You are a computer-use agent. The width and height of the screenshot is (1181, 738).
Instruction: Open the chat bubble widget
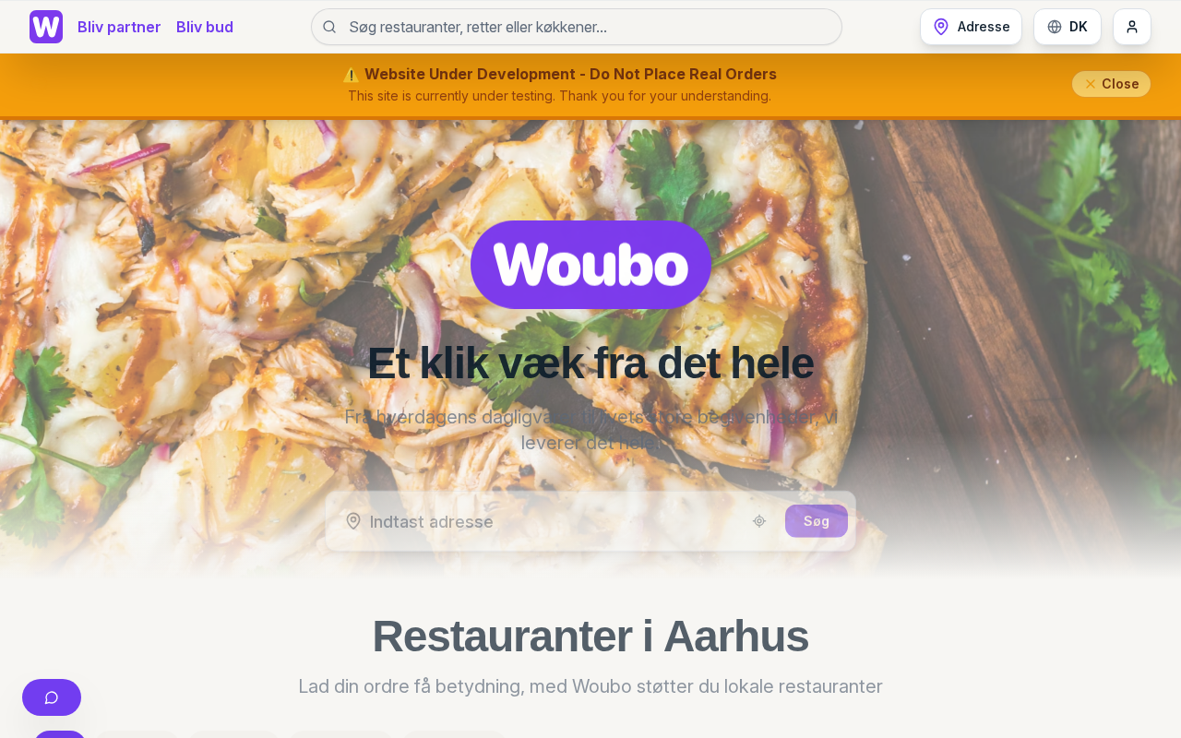click(52, 697)
